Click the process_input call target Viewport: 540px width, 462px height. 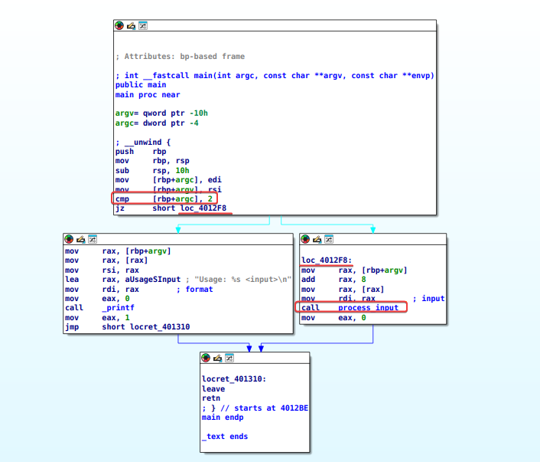(x=368, y=307)
